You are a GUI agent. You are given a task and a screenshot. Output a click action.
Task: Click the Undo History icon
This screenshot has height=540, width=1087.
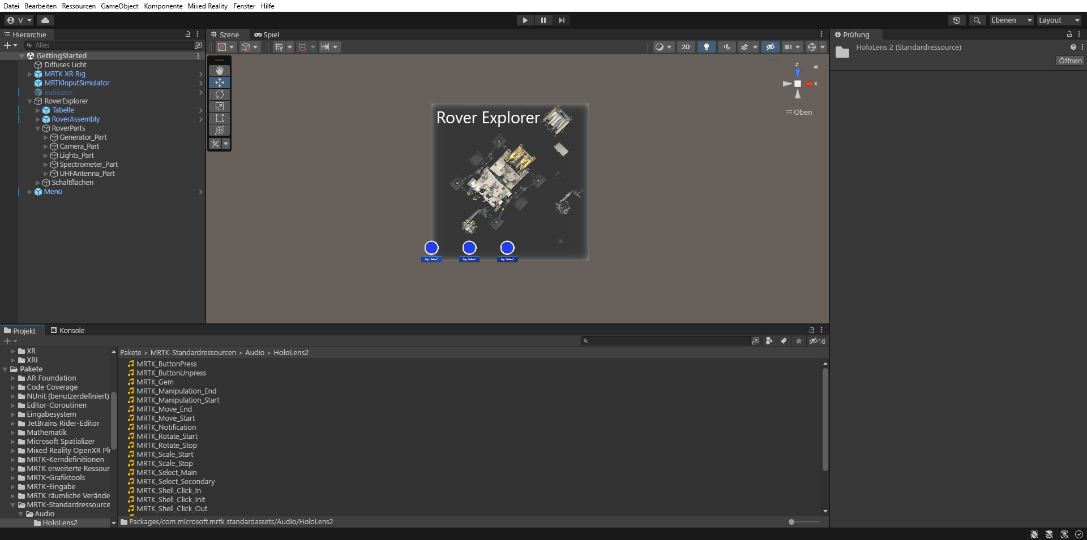click(957, 20)
